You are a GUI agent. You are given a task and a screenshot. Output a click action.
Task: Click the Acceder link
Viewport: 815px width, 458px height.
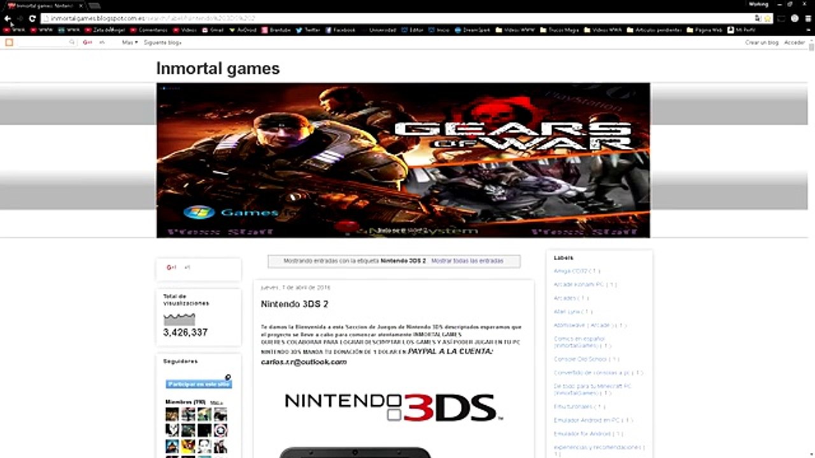(x=794, y=43)
